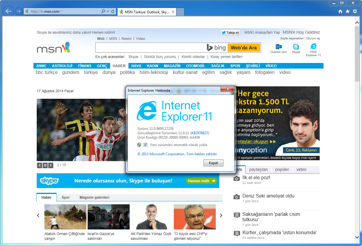Switch to the Magazin galerileri tab
362x246 pixels.
tap(94, 198)
